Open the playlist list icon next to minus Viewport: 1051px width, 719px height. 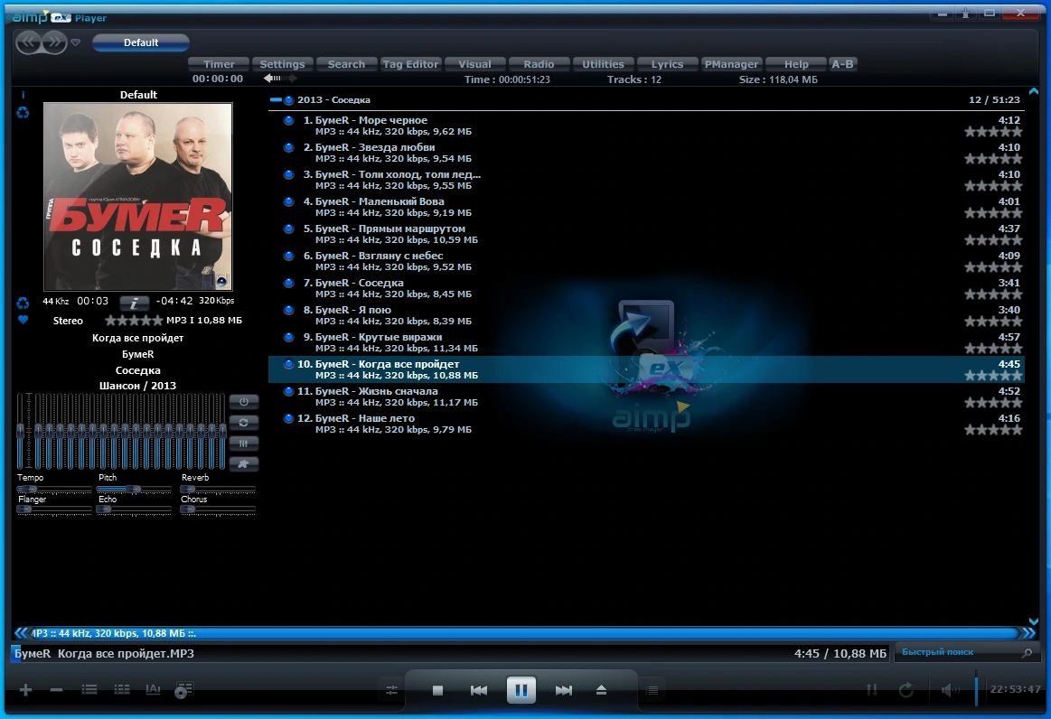[x=89, y=689]
